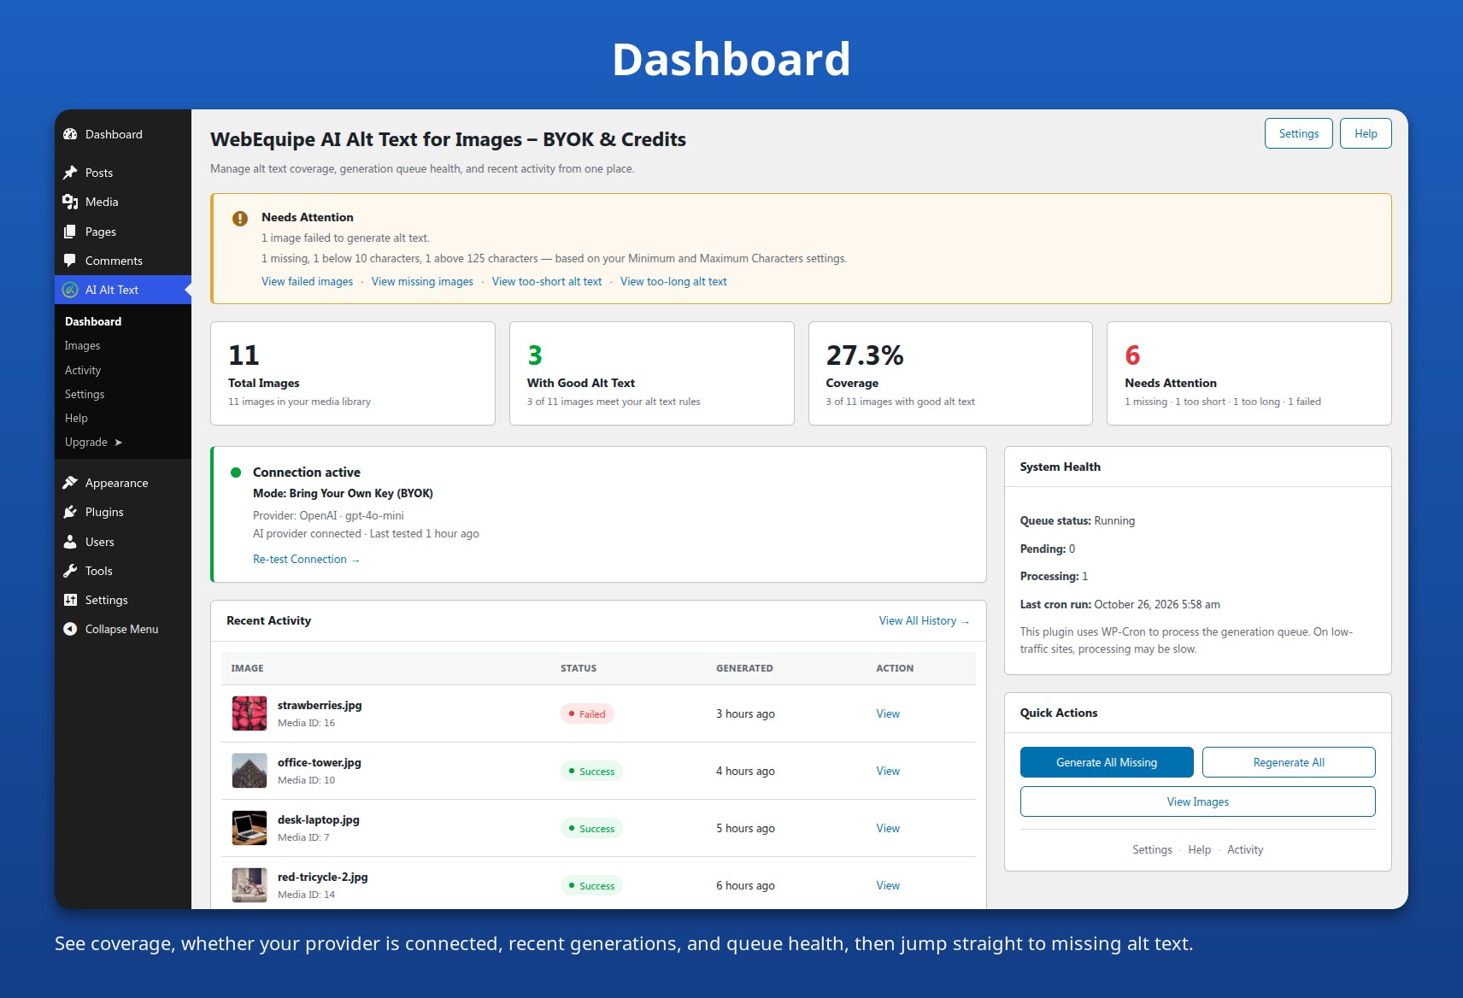
Task: Click View for strawberries.jpg row
Action: 888,713
